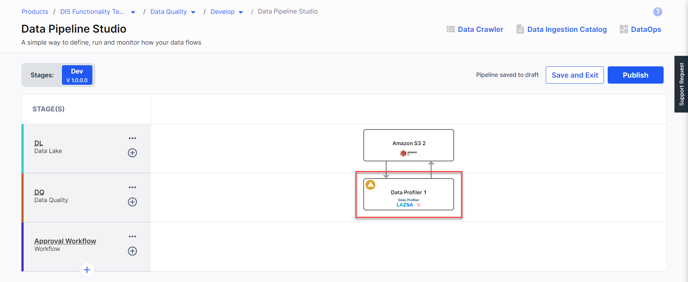This screenshot has width=688, height=282.
Task: Click plus icon in Data Quality stage
Action: pos(132,202)
